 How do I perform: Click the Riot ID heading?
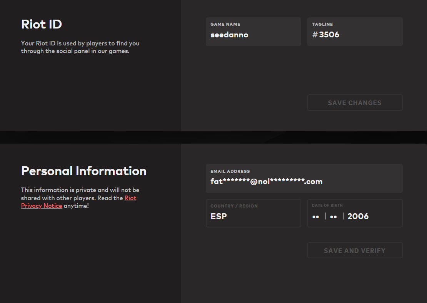42,24
